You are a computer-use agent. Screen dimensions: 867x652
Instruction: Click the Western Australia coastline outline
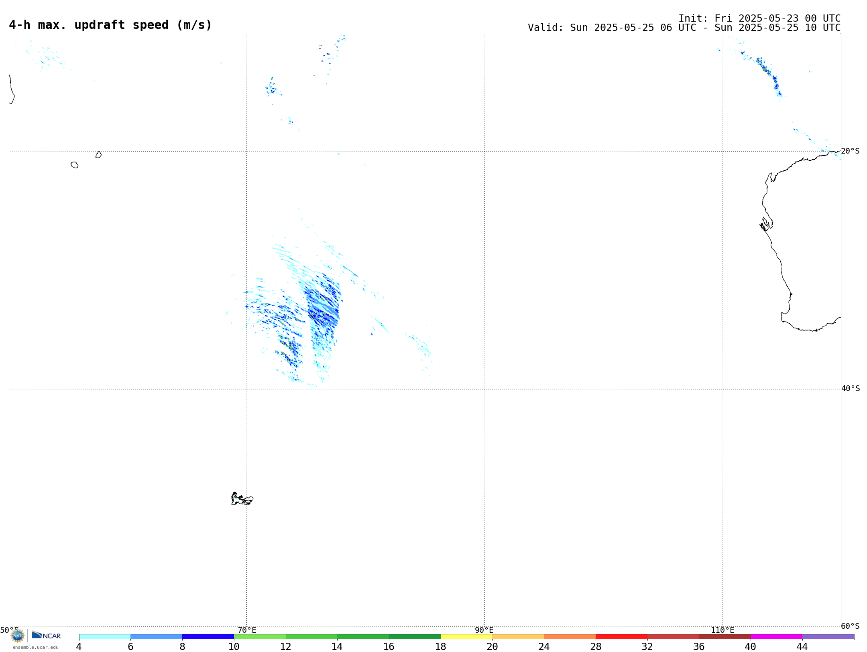coord(801,241)
